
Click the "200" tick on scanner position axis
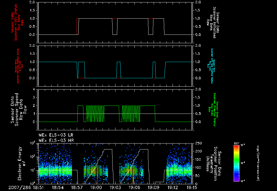pos(198,151)
